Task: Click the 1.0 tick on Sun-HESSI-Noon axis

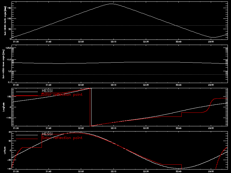Action: (9, 71)
